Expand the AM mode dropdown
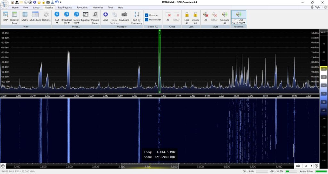 coord(57,23)
